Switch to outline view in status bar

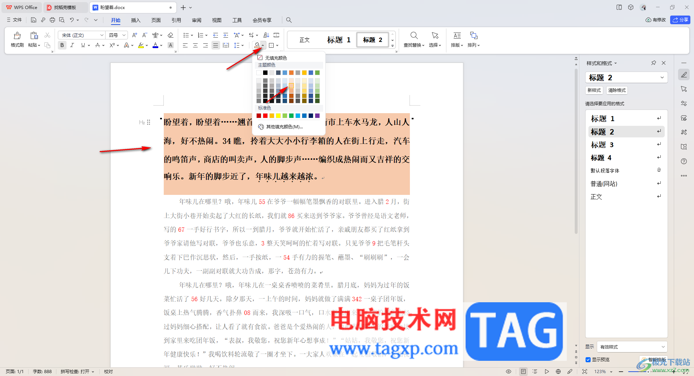point(535,371)
